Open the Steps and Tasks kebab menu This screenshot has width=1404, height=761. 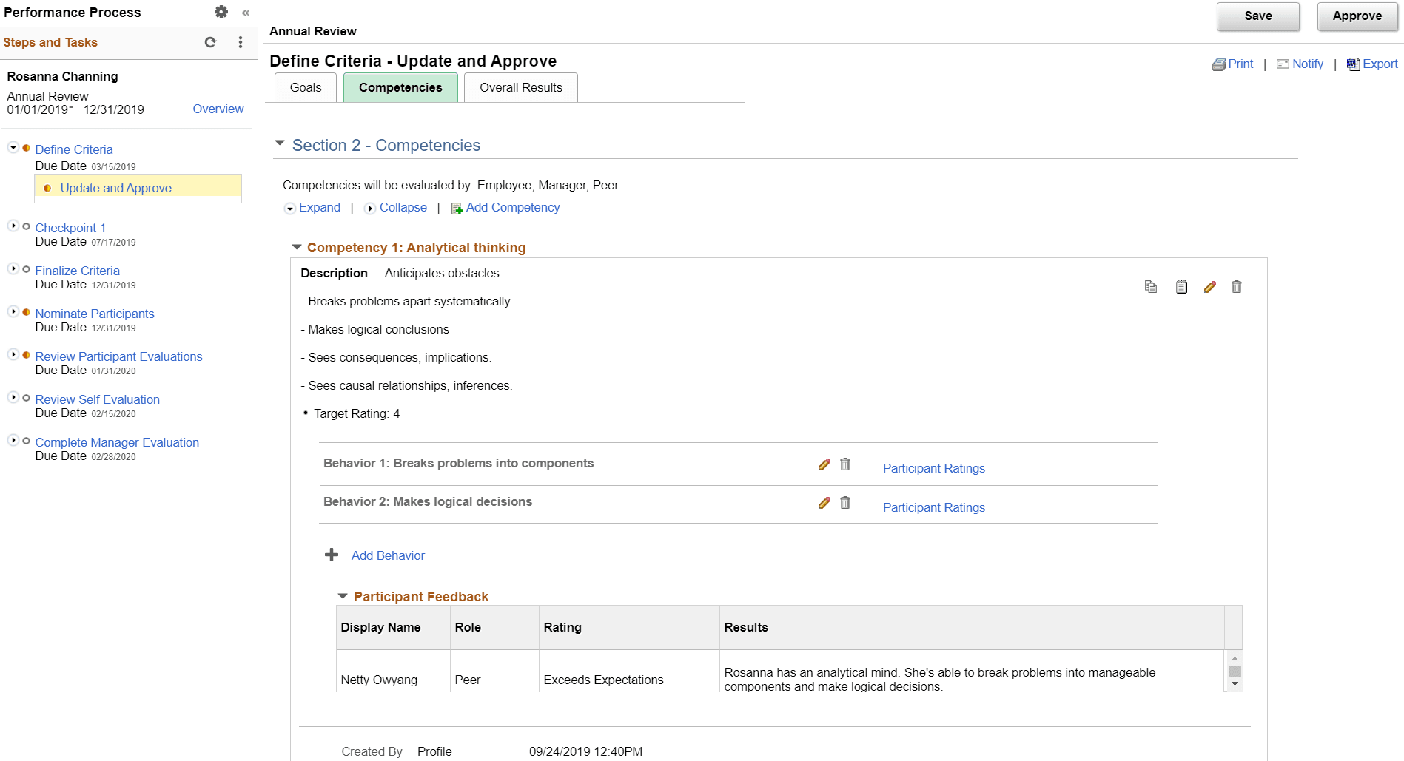240,42
